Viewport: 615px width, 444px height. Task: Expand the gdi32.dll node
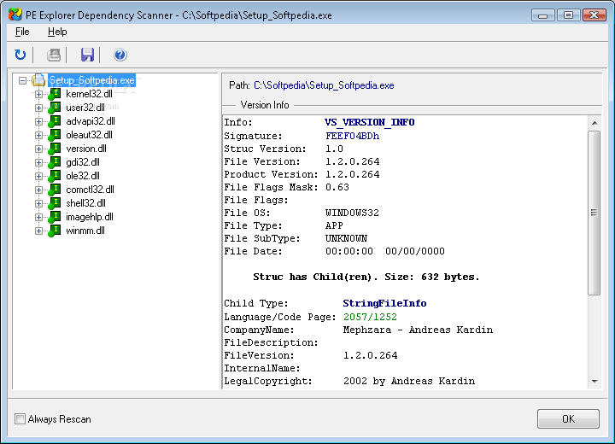[38, 162]
